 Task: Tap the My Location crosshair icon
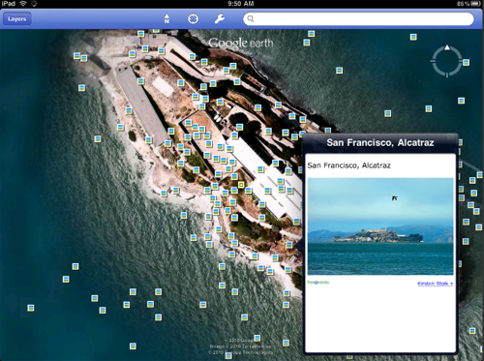coord(193,18)
